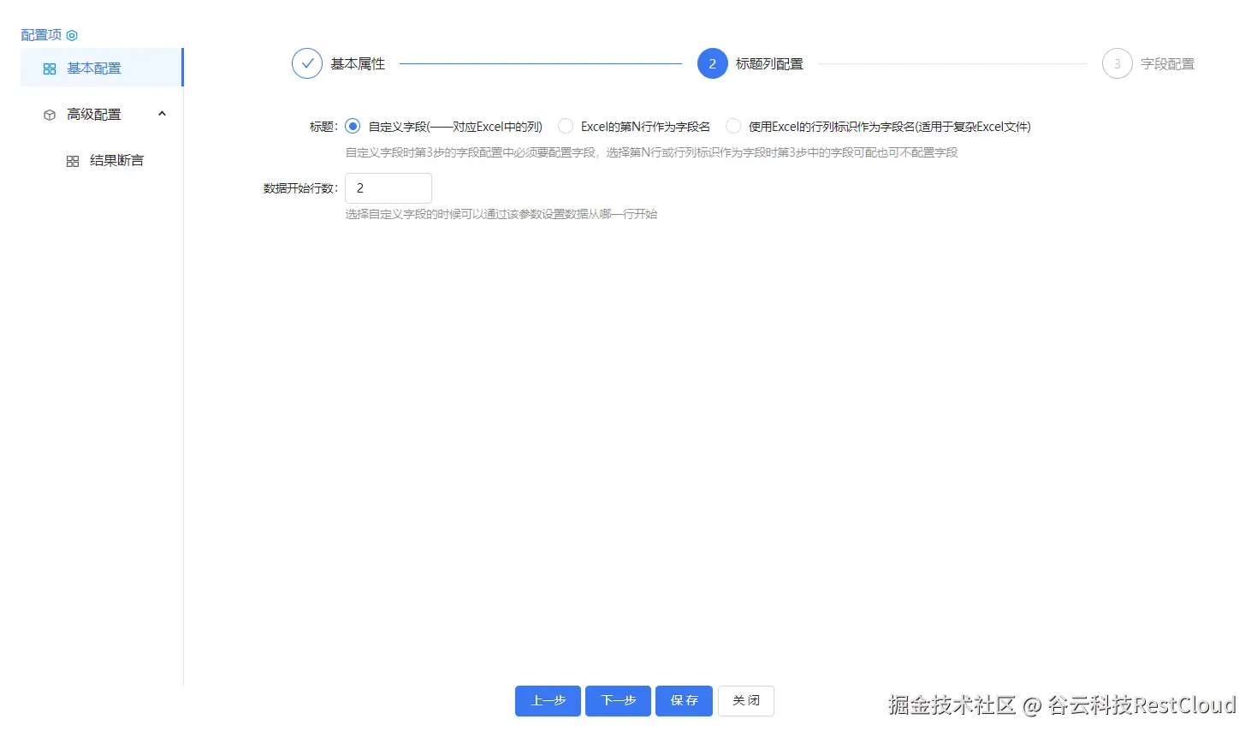The height and width of the screenshot is (737, 1257).
Task: Click the checkmark circle for step 基本属性
Action: (306, 63)
